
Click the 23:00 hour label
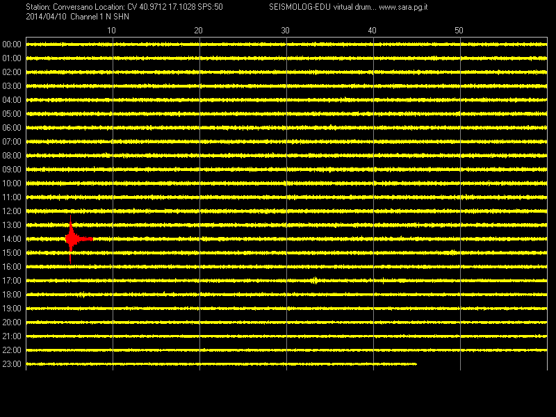pyautogui.click(x=12, y=364)
